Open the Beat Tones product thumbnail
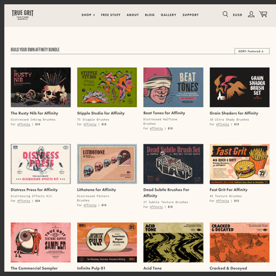Screen dimensions: 276x276 pos(173,87)
